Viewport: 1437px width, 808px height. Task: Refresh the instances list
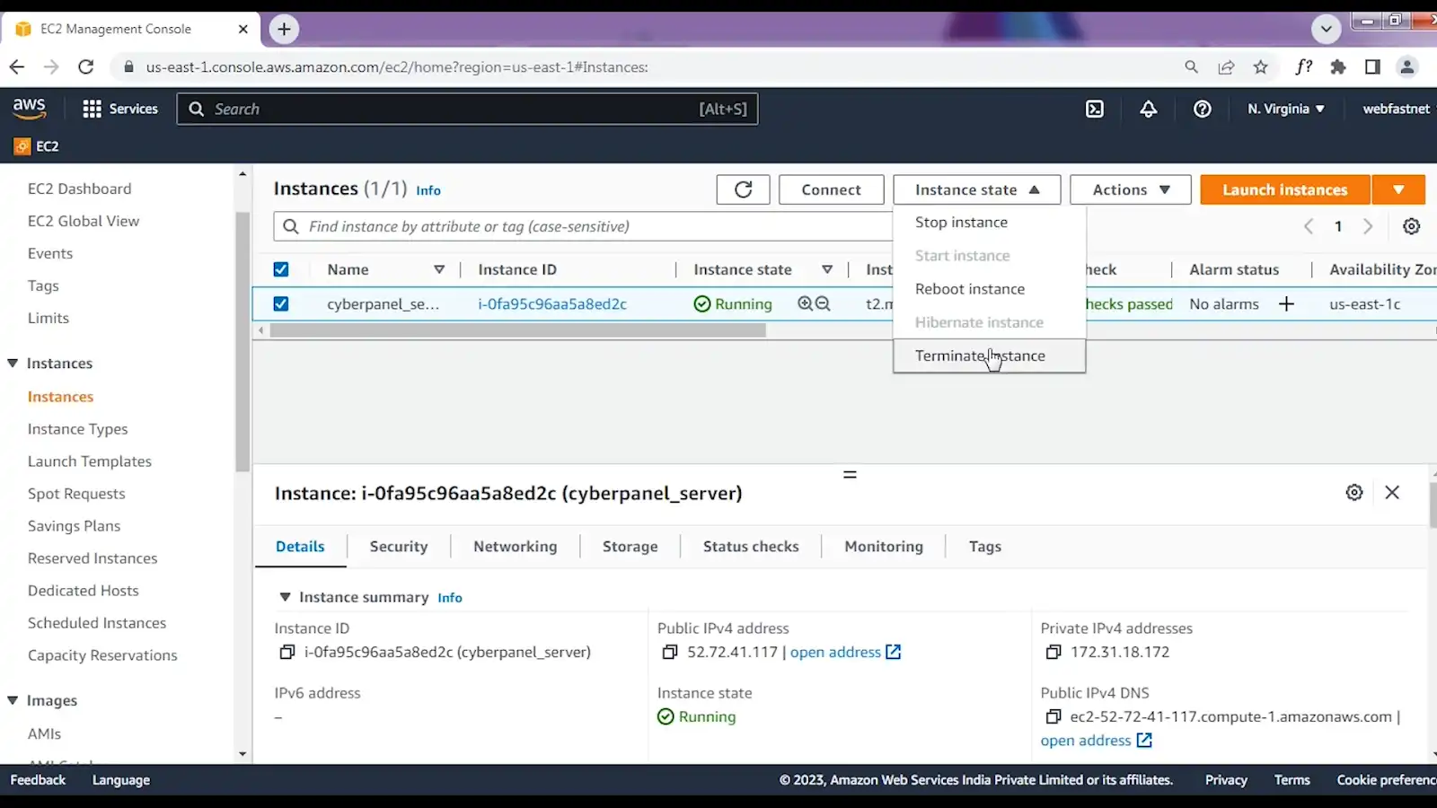[744, 189]
